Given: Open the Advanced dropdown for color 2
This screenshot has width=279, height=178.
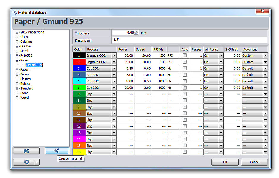Looking at the screenshot, I should tap(265, 62).
